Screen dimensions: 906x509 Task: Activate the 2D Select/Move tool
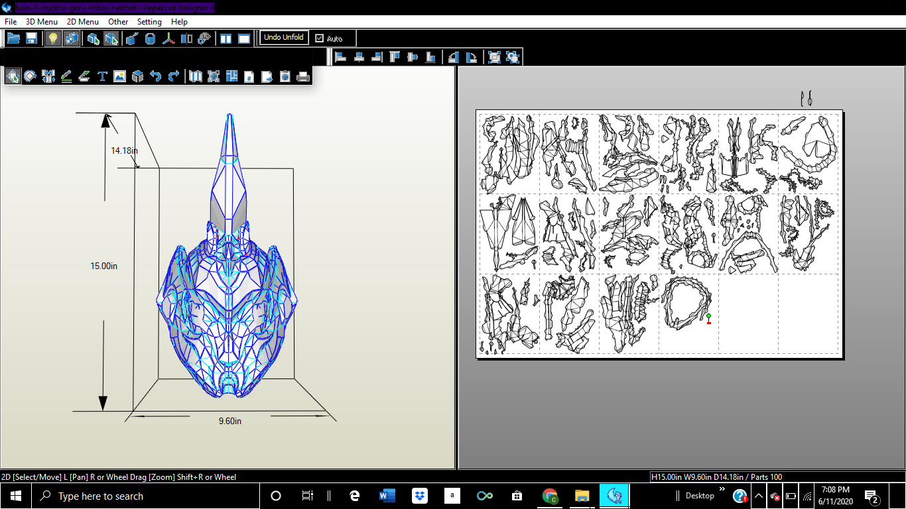click(13, 76)
